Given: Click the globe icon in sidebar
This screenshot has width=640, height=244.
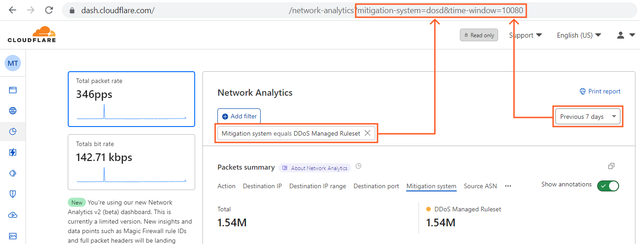Looking at the screenshot, I should [x=13, y=111].
